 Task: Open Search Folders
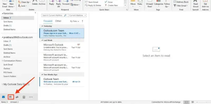coord(10,76)
